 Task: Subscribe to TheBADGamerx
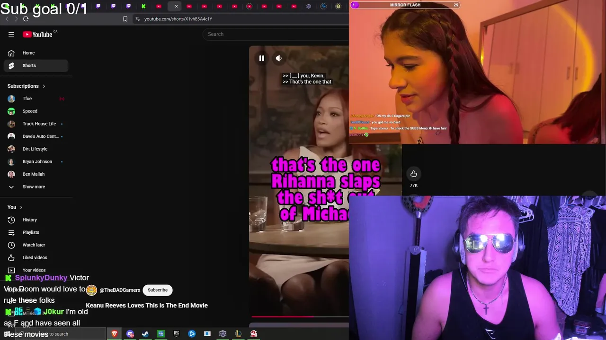158,290
